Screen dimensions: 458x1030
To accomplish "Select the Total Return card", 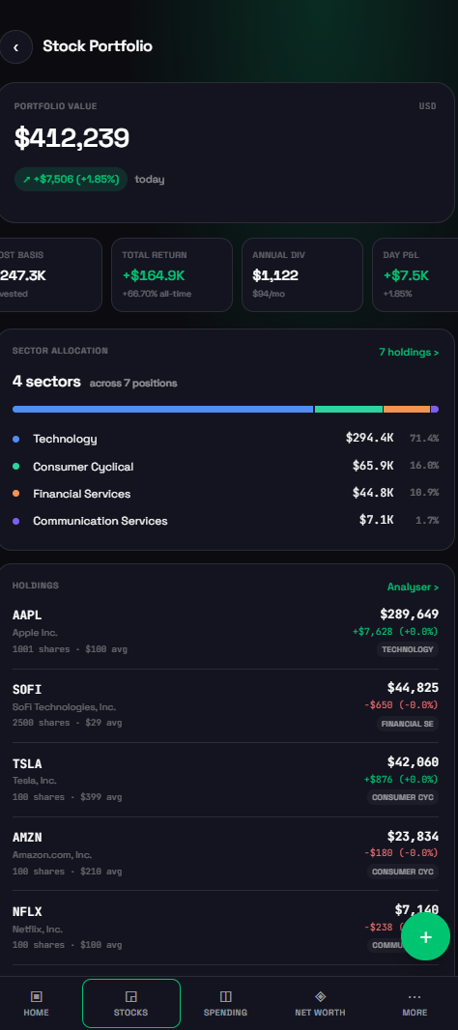I will coord(172,274).
